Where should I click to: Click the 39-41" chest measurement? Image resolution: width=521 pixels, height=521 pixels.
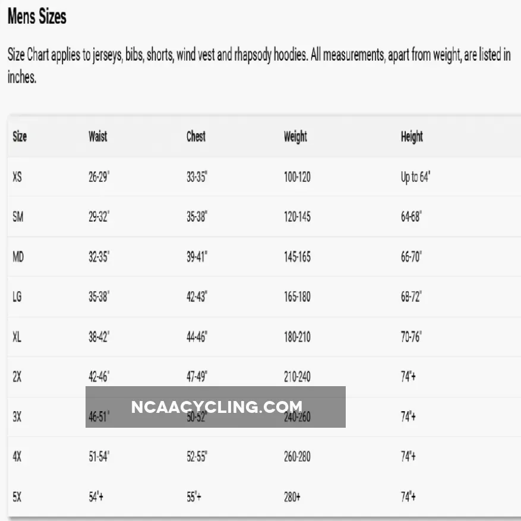(x=197, y=257)
